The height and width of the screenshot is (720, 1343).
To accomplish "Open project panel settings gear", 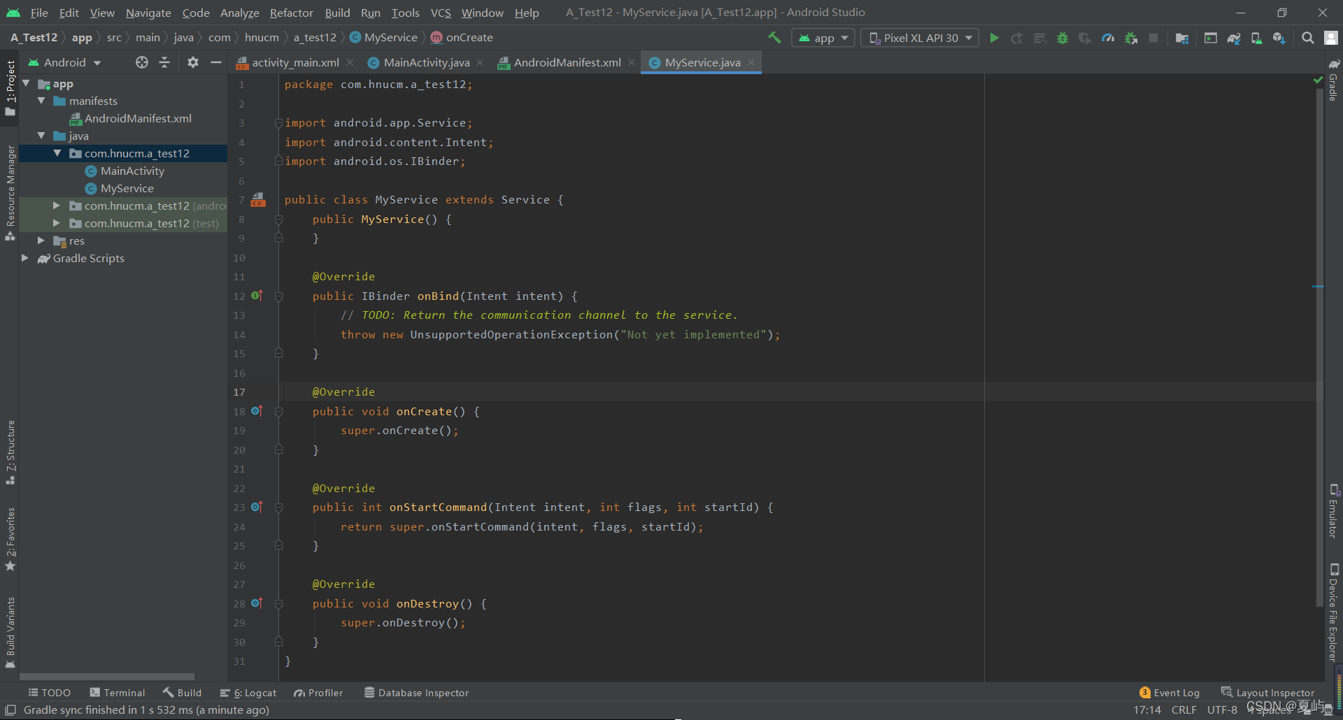I will click(x=193, y=62).
